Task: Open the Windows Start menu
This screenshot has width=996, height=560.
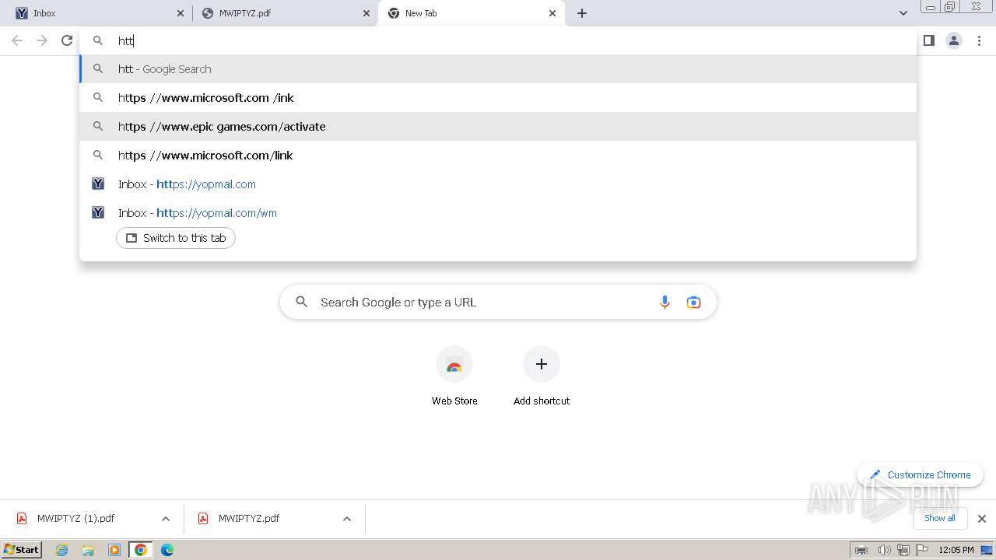Action: 22,549
